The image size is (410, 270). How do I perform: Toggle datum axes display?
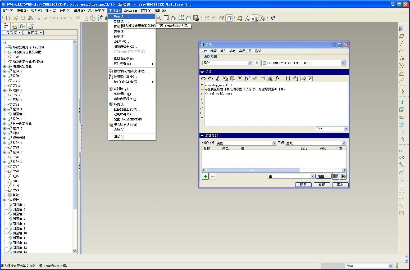click(247, 18)
